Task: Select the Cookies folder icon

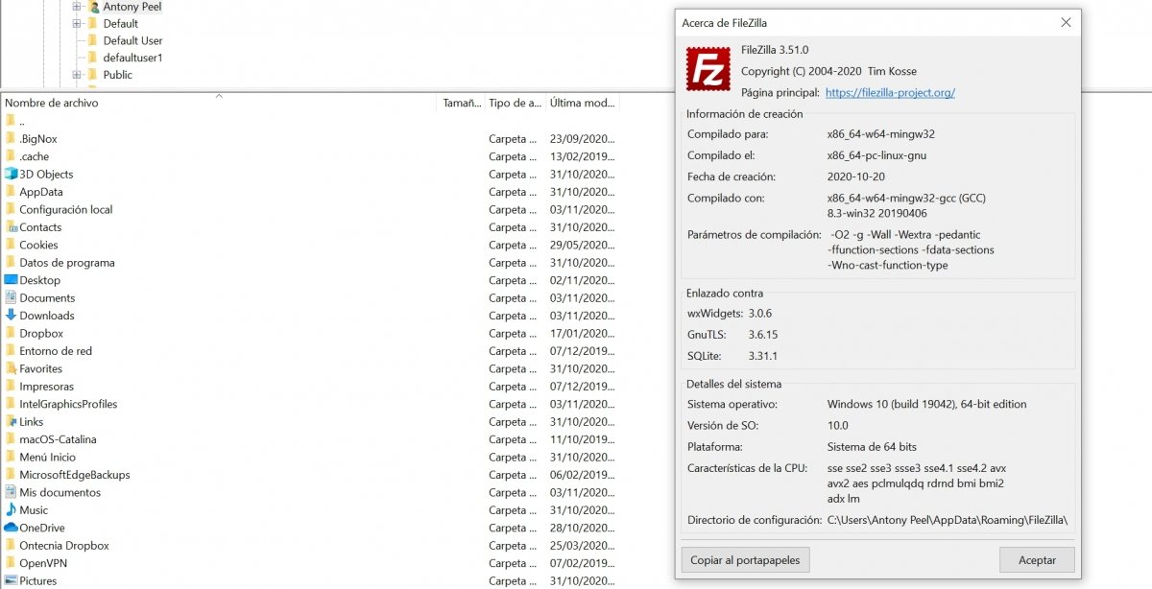Action: [x=11, y=245]
